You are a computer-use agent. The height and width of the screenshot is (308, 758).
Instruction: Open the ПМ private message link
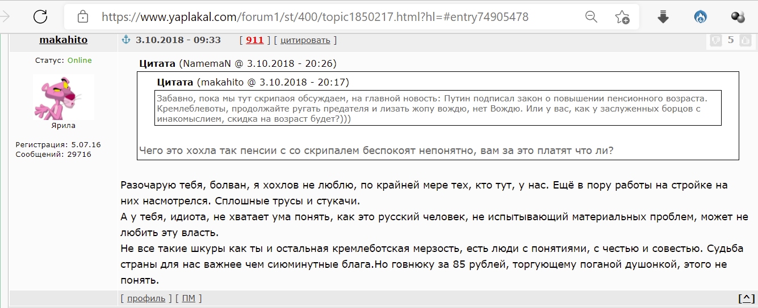click(189, 298)
